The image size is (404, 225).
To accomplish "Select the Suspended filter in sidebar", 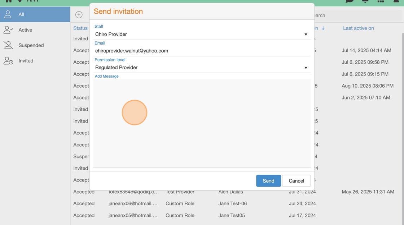I will (31, 45).
